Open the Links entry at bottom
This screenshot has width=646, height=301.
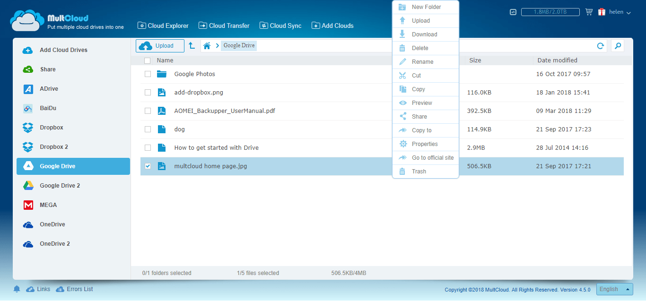click(38, 289)
